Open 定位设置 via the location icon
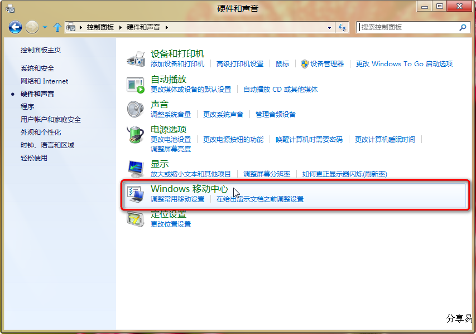This screenshot has height=334, width=476. tap(134, 220)
